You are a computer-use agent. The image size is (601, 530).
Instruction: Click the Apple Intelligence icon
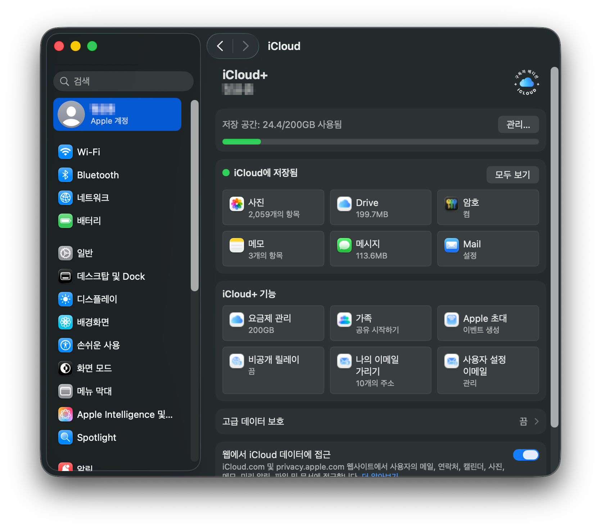[x=65, y=414]
